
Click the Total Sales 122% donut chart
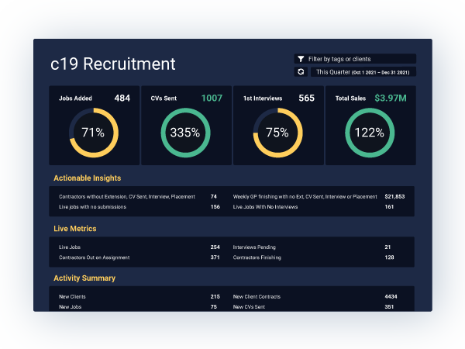point(369,132)
